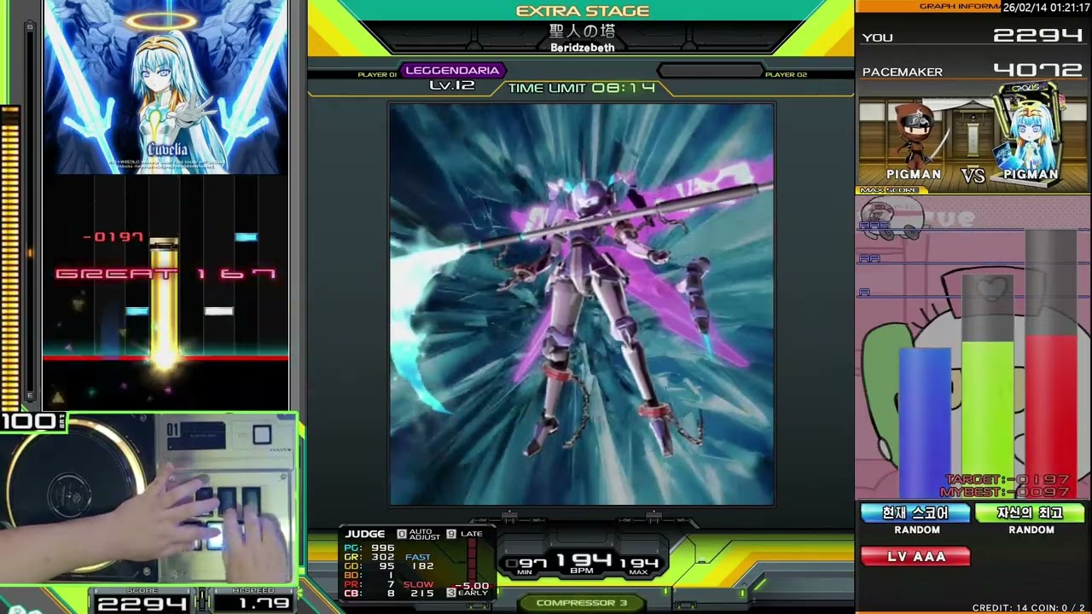Click the MAX SCORE label
The height and width of the screenshot is (614, 1092).
point(889,190)
